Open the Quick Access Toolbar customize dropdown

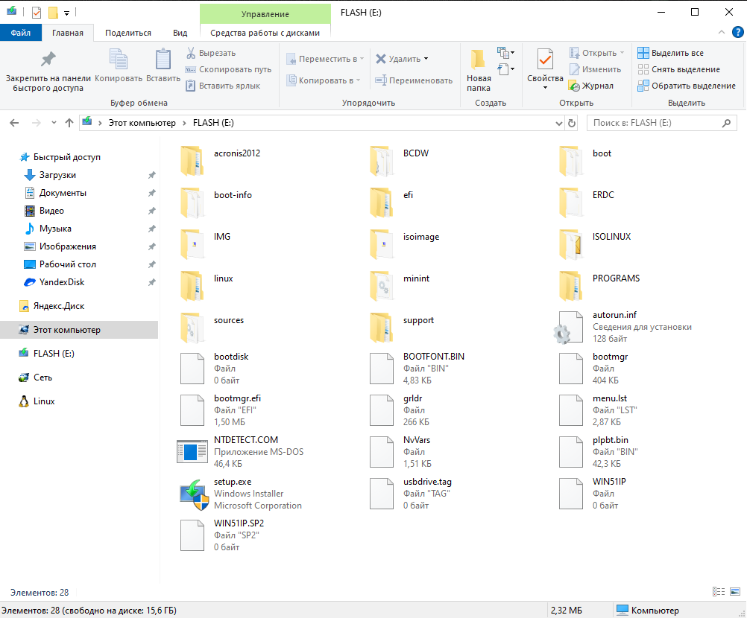coord(67,13)
